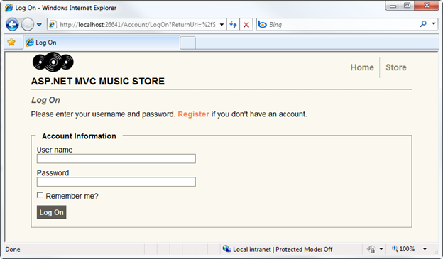
Task: Expand the zoom level dropdown arrow
Action: [425, 249]
